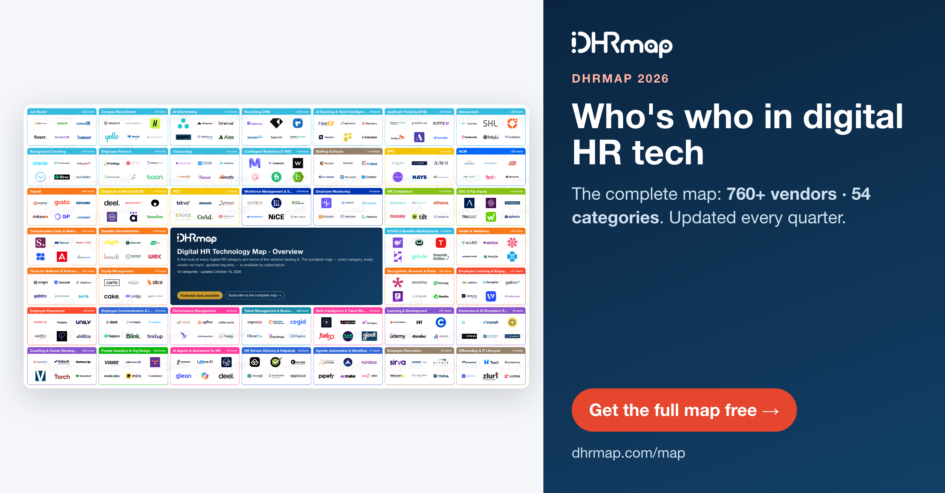
Task: Open the deel. logo under Employer of Record
Action: 112,203
